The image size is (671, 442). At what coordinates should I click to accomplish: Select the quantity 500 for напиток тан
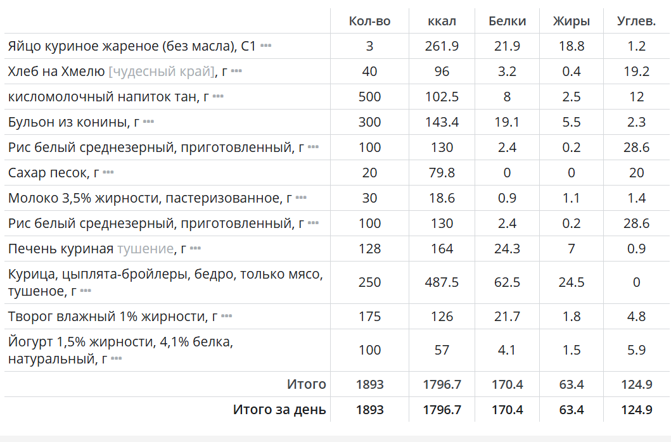click(370, 97)
